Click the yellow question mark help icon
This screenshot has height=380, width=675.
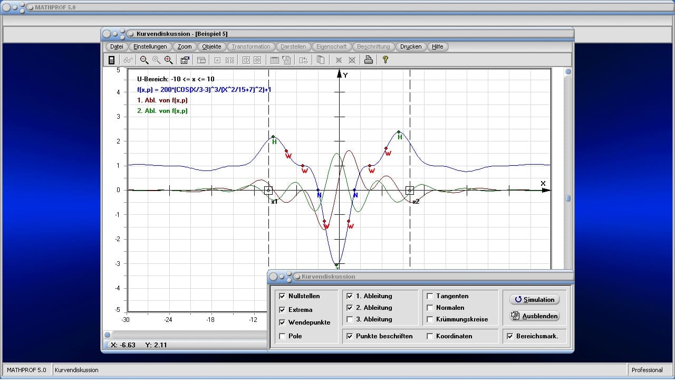pyautogui.click(x=385, y=60)
